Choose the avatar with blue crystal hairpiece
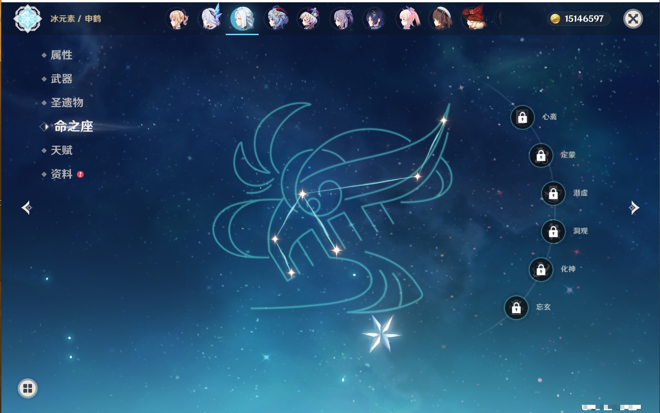The height and width of the screenshot is (413, 660). [210, 19]
